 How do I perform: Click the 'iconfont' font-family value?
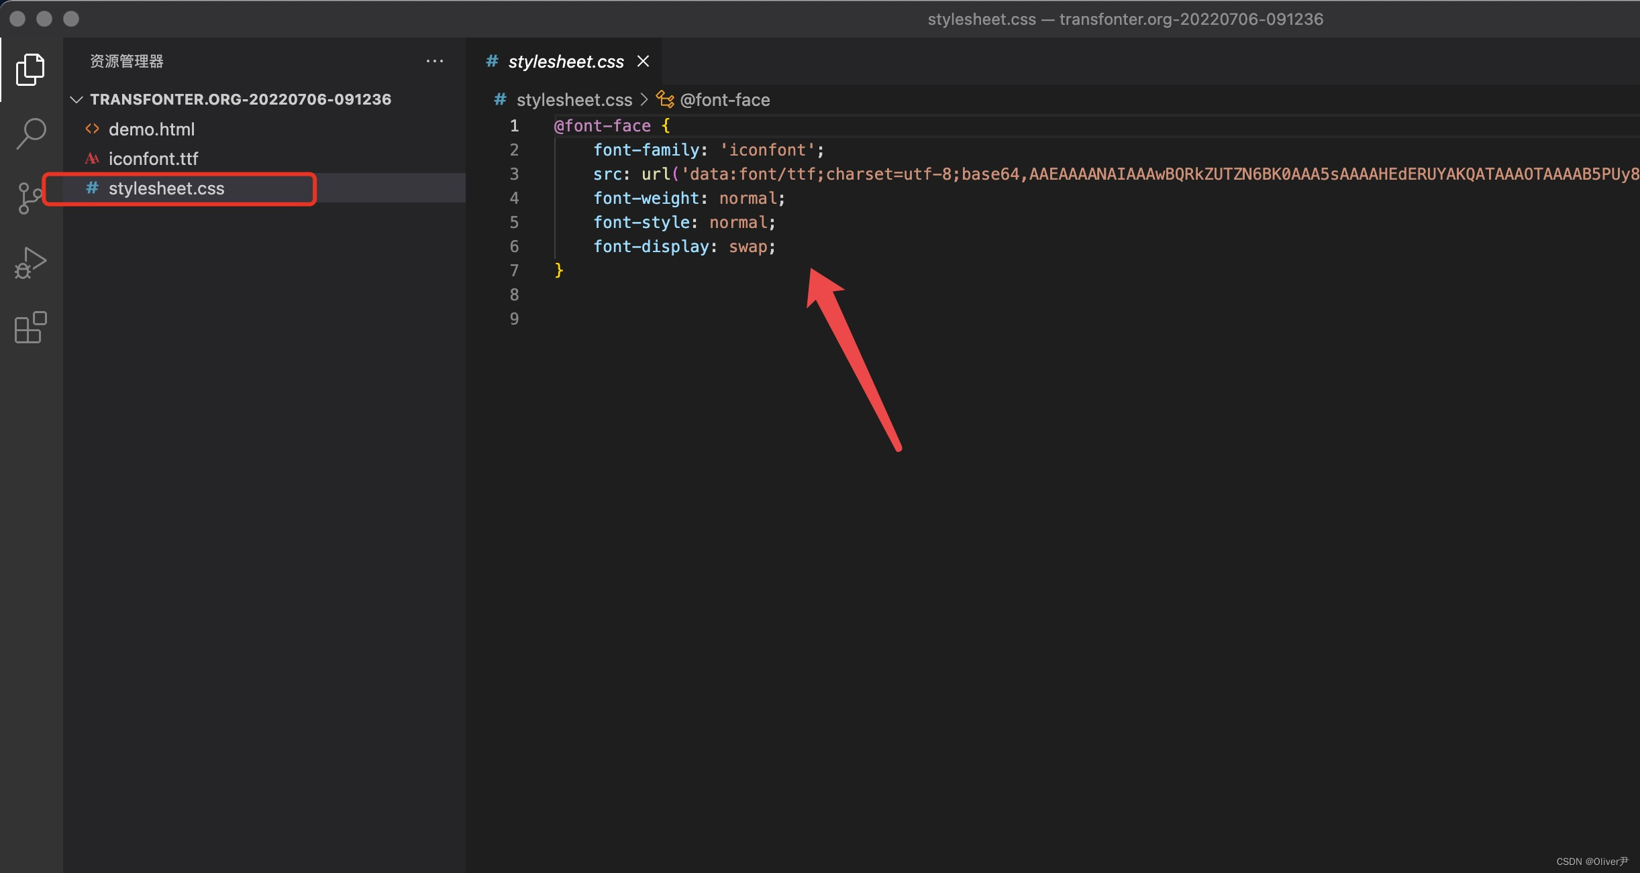pyautogui.click(x=768, y=150)
